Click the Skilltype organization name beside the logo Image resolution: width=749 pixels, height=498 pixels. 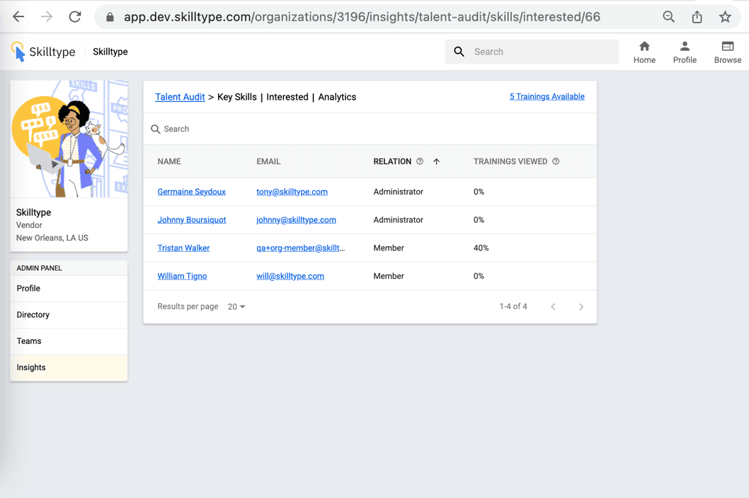[110, 52]
